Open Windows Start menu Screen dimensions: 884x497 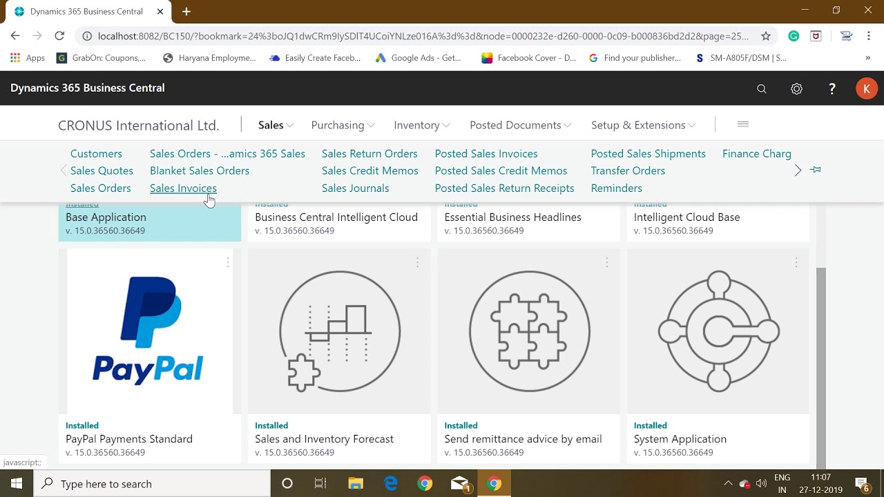tap(17, 484)
